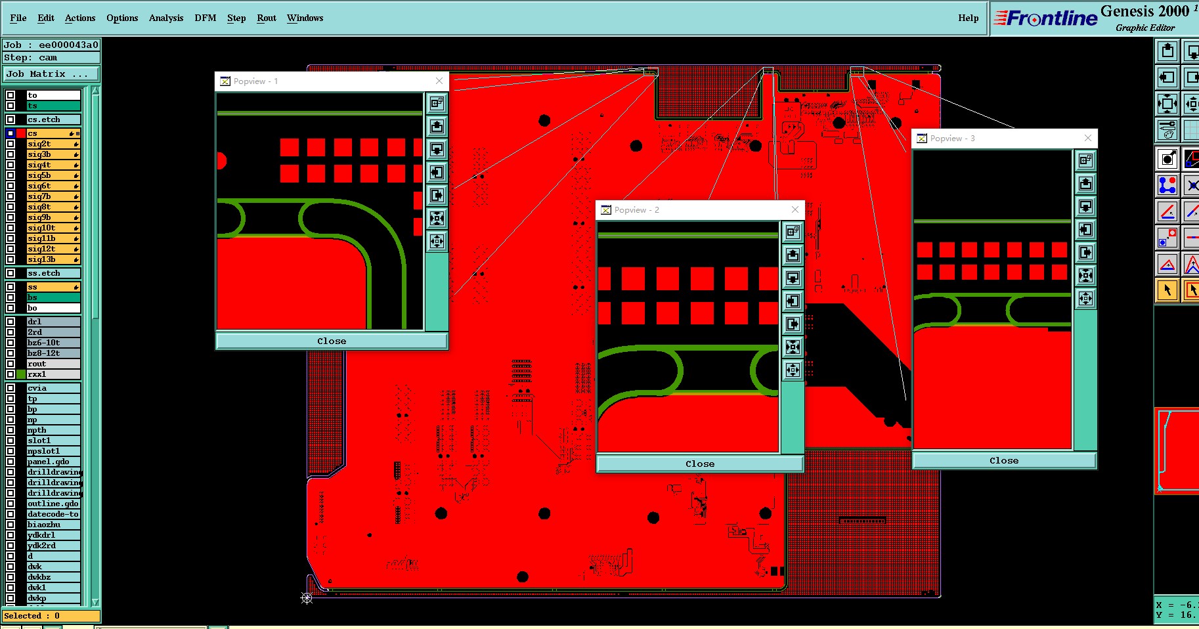Click the Job Matrix button

(51, 74)
